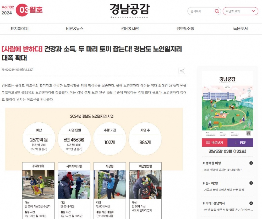Expand the 행복한 여행 plus icon
Image resolution: width=262 pixels, height=219 pixels.
tap(251, 163)
